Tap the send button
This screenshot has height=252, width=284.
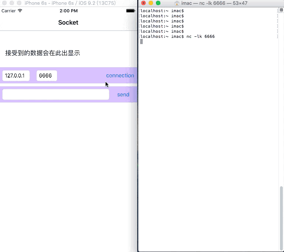(x=123, y=95)
